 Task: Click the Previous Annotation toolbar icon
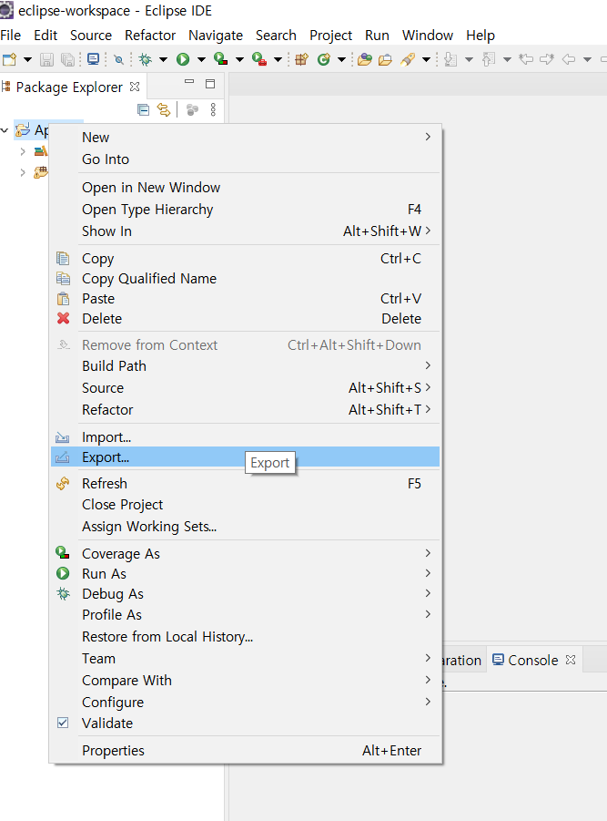(489, 59)
